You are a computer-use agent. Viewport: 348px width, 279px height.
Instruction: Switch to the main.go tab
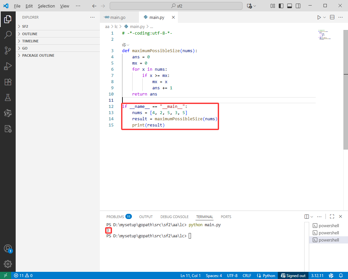click(x=119, y=17)
